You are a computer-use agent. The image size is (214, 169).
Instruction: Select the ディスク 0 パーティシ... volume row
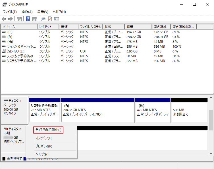coord(21,47)
